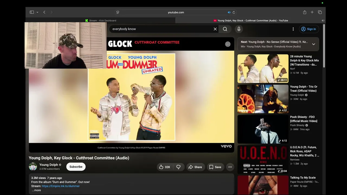Viewport: 347px width, 195px height.
Task: Open more actions ellipsis below the video
Action: pyautogui.click(x=230, y=167)
